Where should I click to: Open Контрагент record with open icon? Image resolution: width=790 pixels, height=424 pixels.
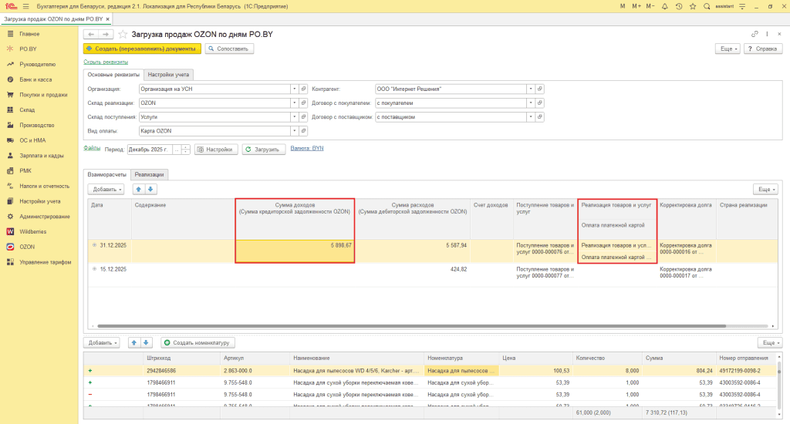539,89
